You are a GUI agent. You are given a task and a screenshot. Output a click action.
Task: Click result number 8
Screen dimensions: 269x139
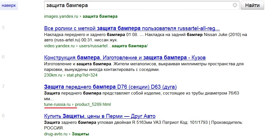coord(3,116)
